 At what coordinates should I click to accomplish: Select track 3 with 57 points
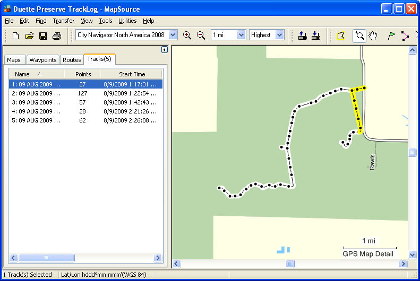tap(85, 102)
